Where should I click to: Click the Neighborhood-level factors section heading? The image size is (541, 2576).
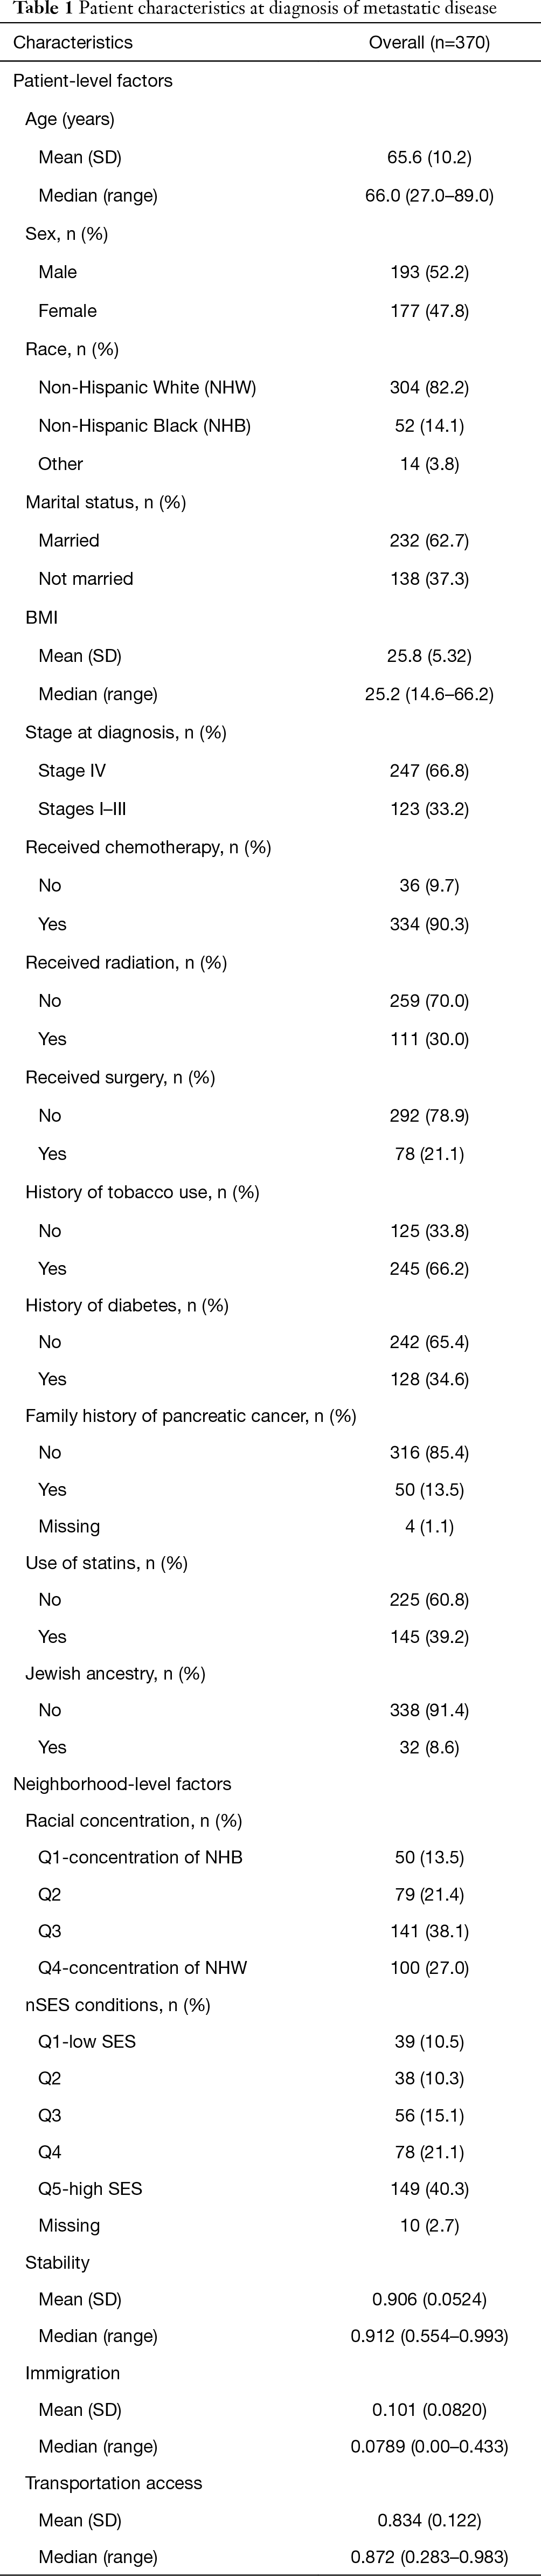(x=122, y=1784)
